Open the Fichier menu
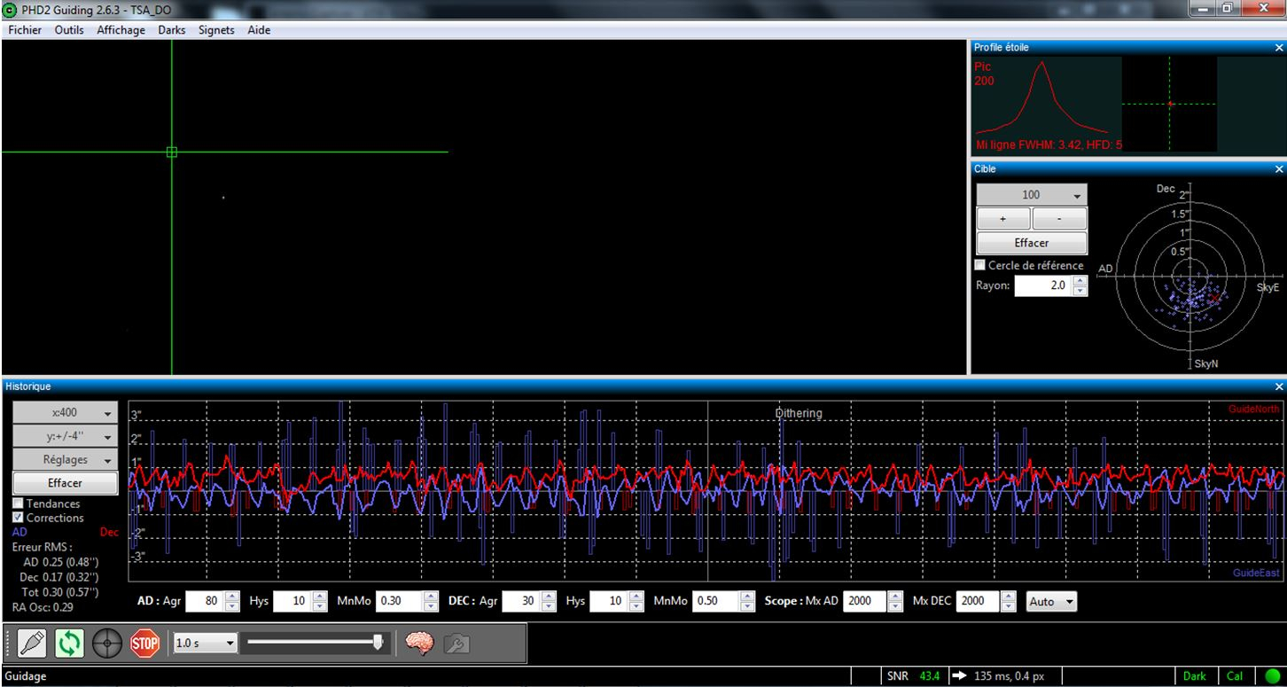1287x687 pixels. pos(25,30)
